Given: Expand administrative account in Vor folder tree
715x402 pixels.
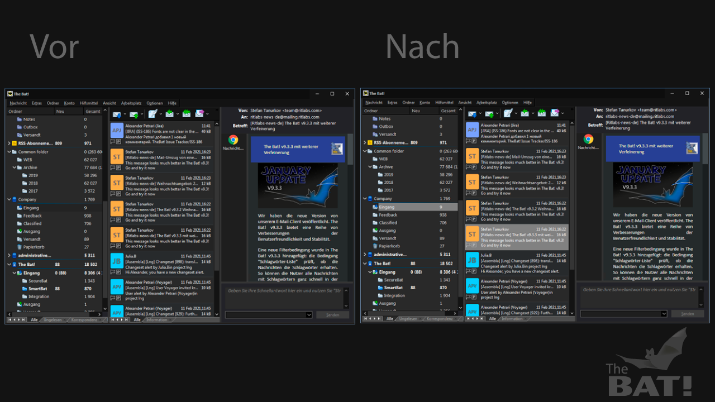Looking at the screenshot, I should coord(9,256).
